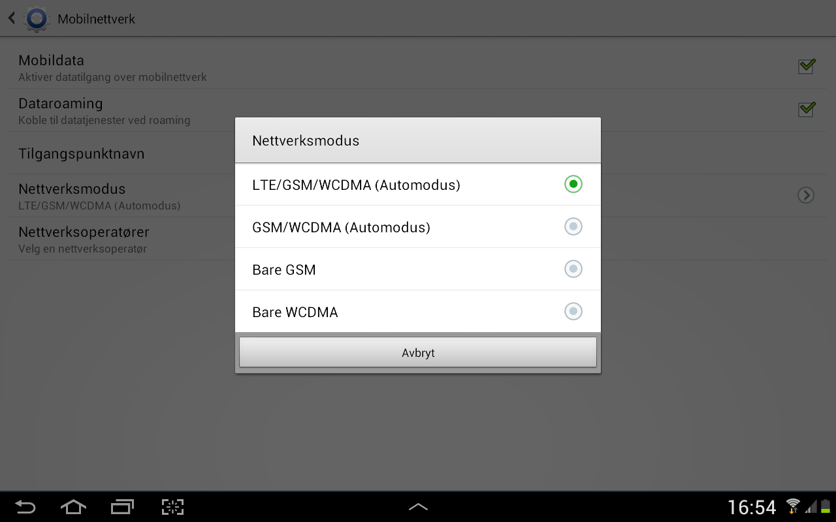The height and width of the screenshot is (522, 836).
Task: Expand the Nettverksmodus chevron arrow
Action: click(x=806, y=195)
